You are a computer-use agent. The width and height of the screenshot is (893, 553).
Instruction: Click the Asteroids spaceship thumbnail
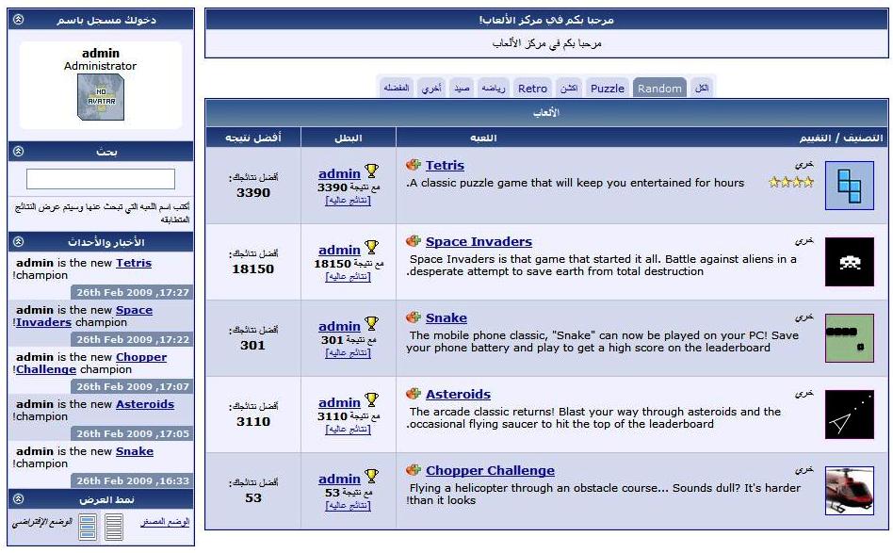849,415
